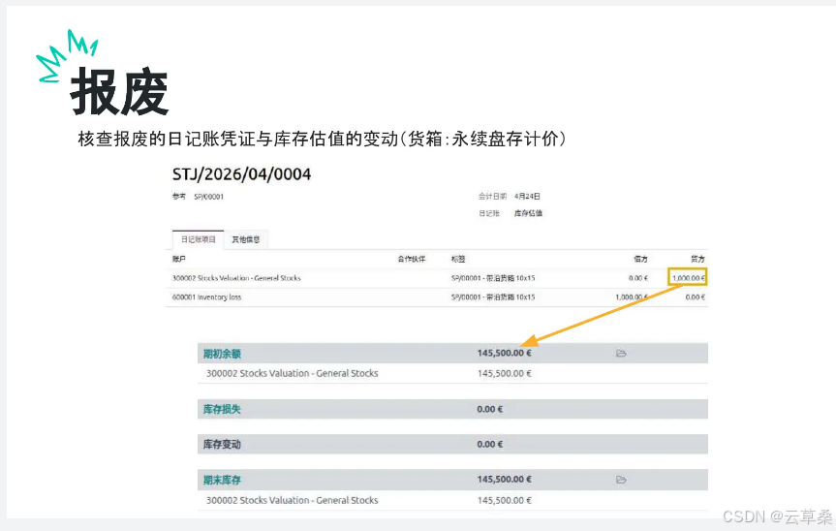Click the 日记账 field label
Viewport: 836px width, 531px height.
(x=489, y=213)
